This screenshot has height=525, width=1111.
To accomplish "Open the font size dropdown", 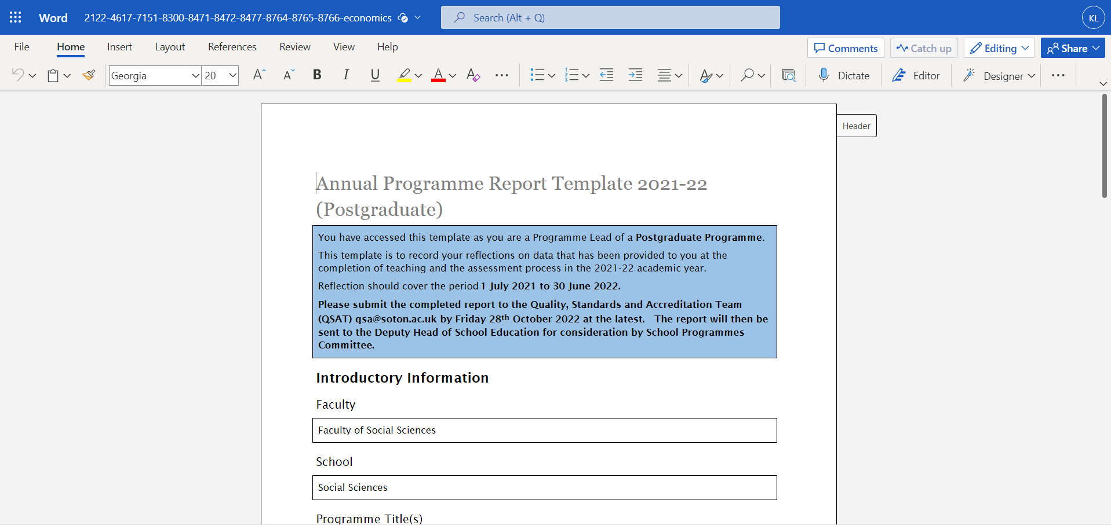I will click(232, 75).
